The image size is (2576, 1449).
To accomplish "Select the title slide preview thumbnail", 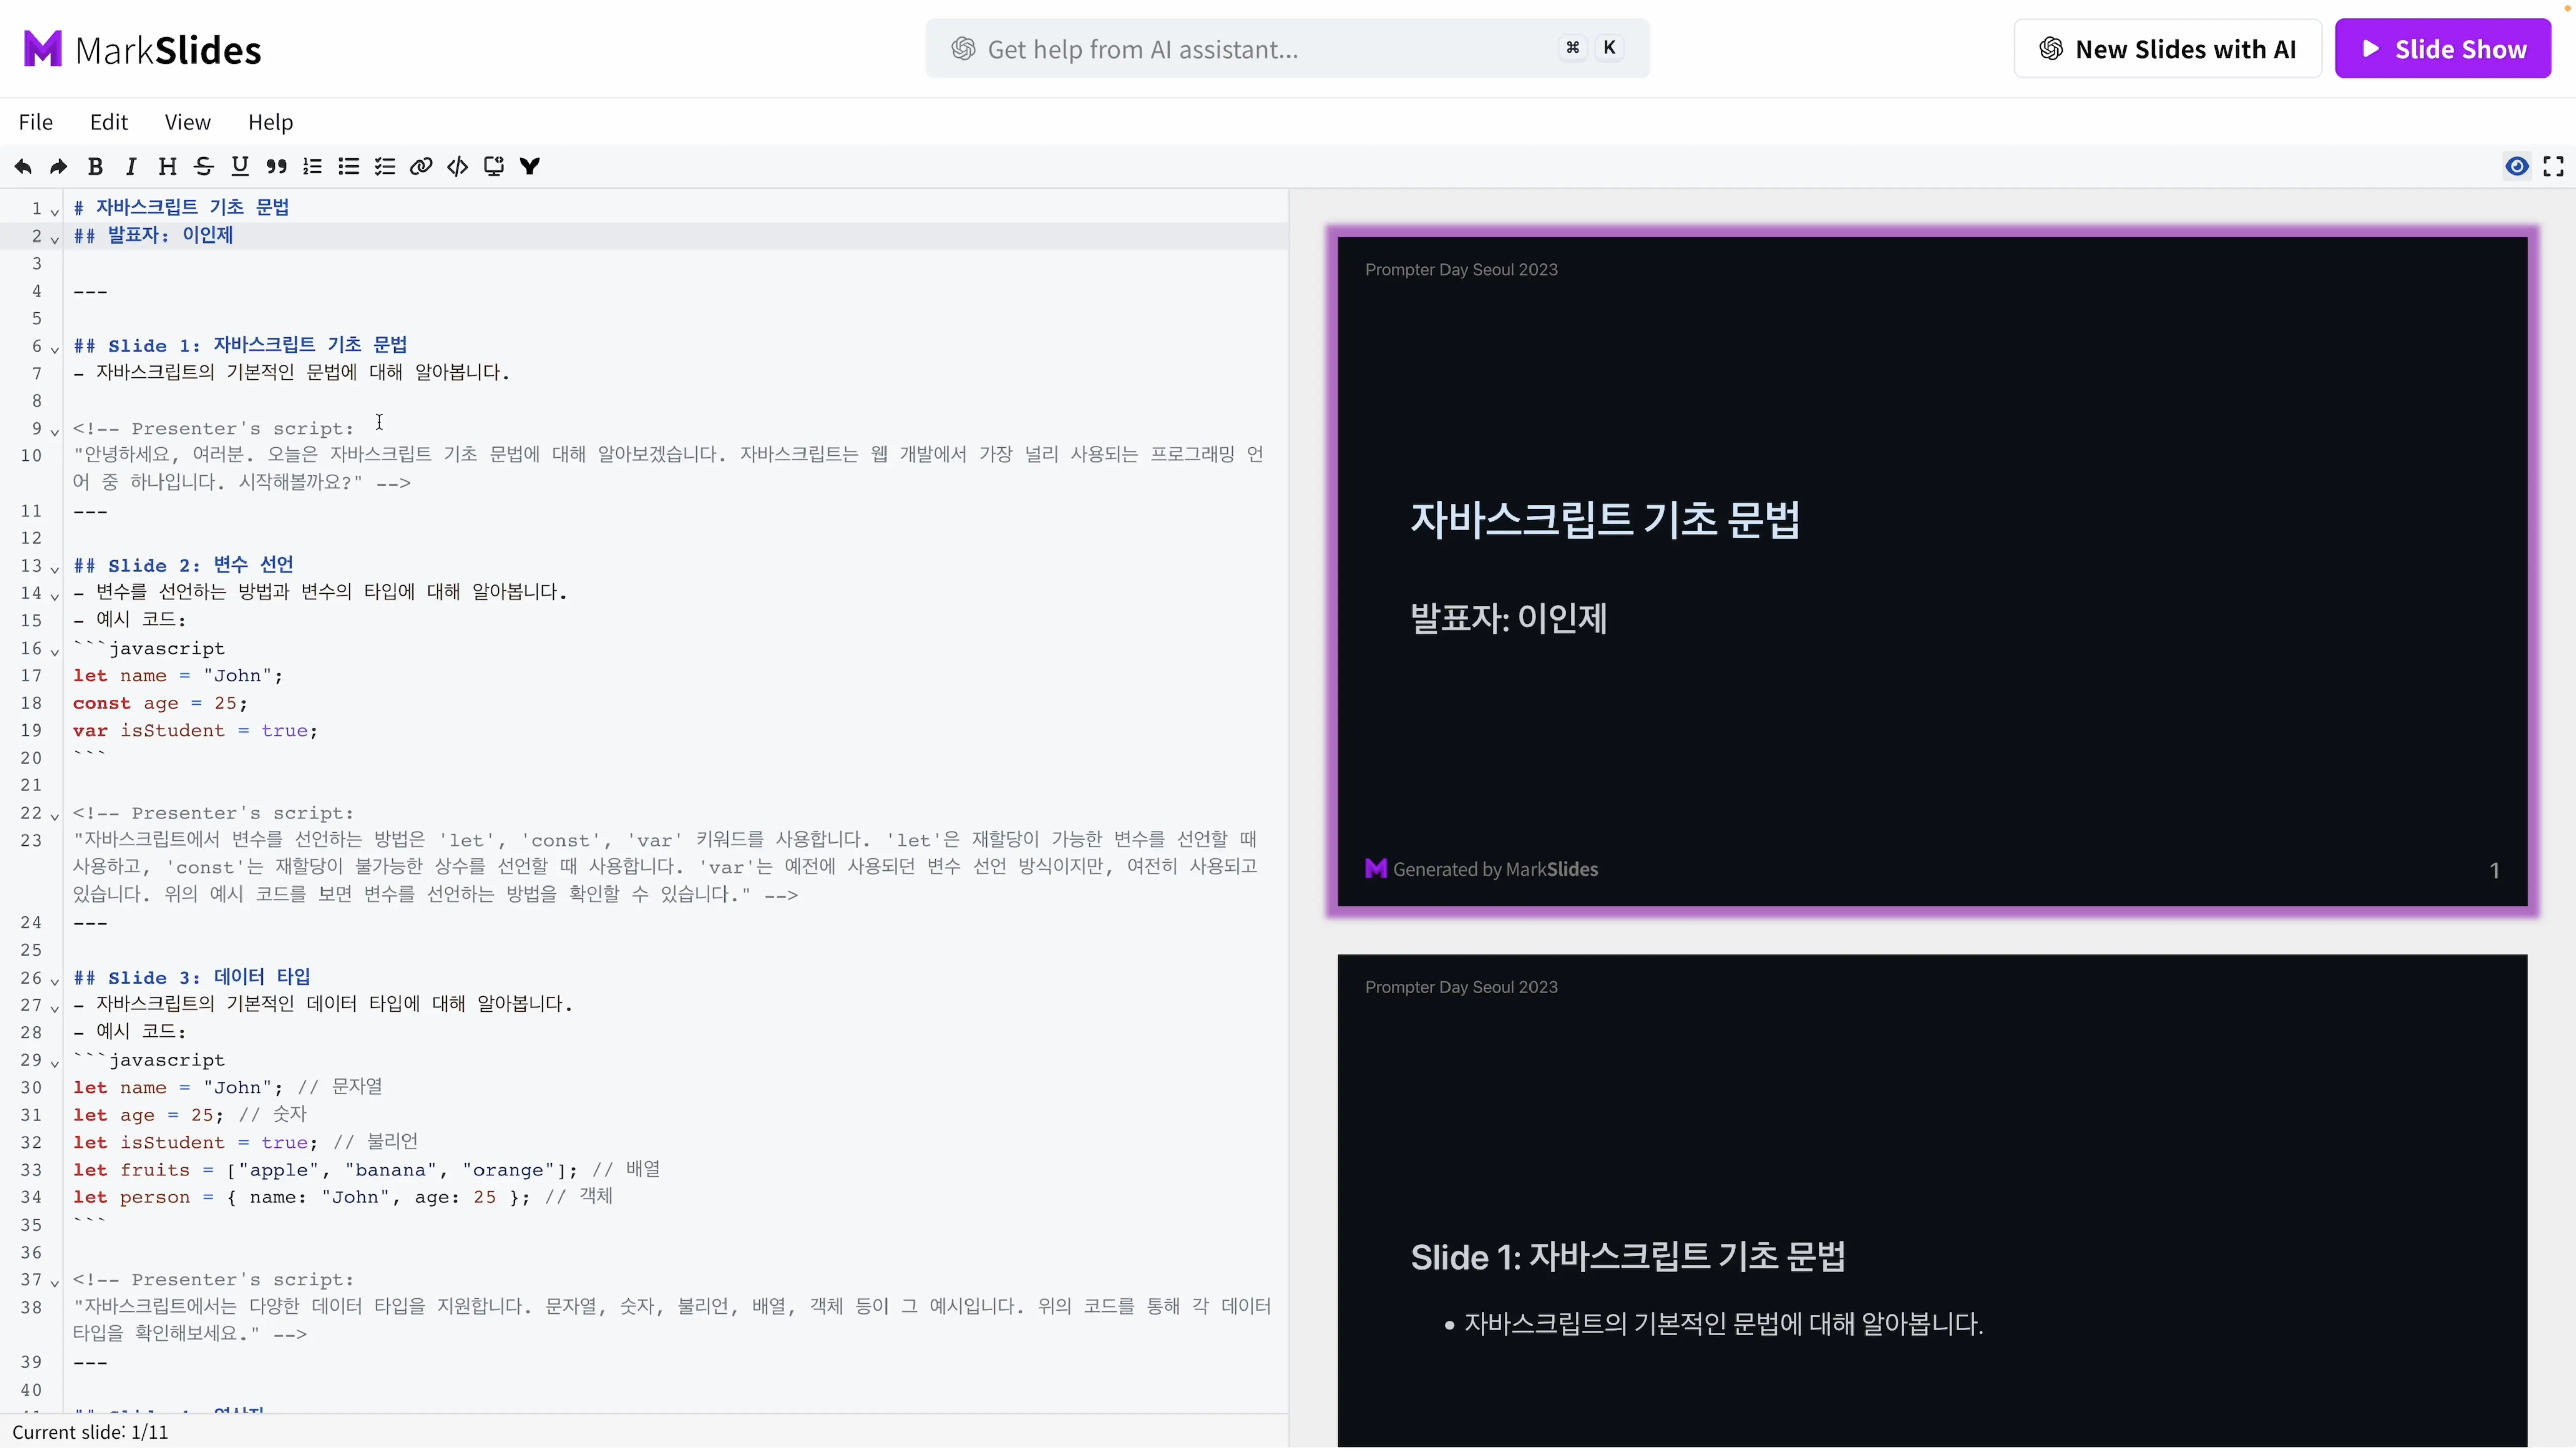I will click(x=1932, y=571).
